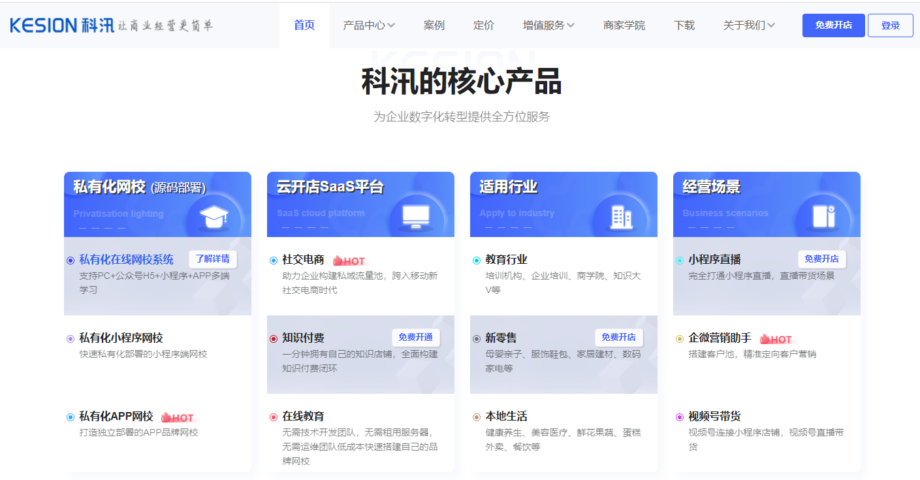Click the 登录 button
Viewport: 920px width, 480px height.
coord(891,25)
